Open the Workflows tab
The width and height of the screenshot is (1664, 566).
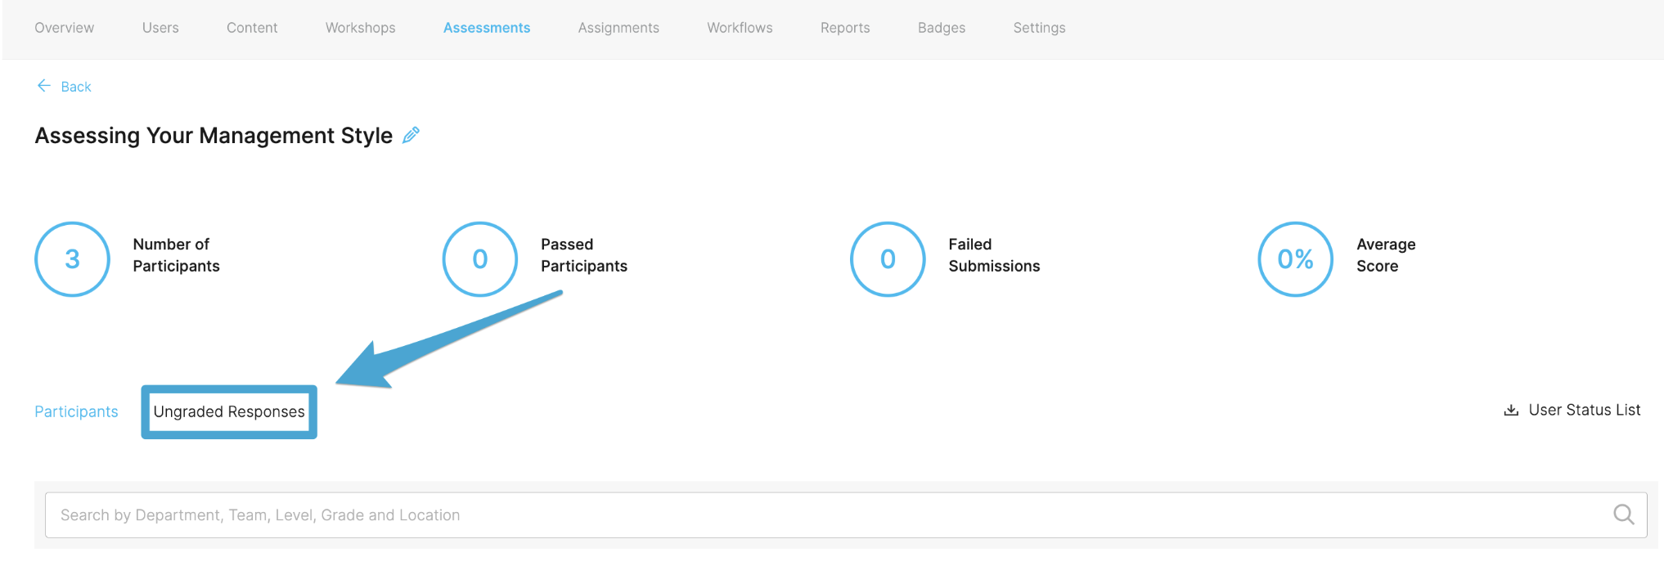coord(740,28)
